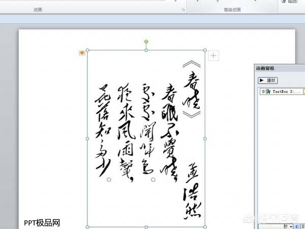Click the plus button next to the text box

pyautogui.click(x=213, y=55)
